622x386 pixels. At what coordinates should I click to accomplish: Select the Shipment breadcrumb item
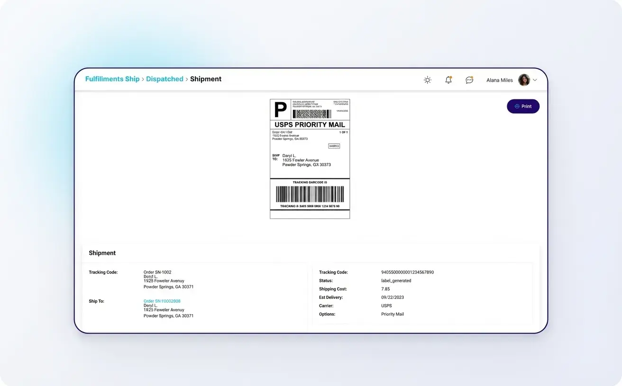tap(206, 79)
